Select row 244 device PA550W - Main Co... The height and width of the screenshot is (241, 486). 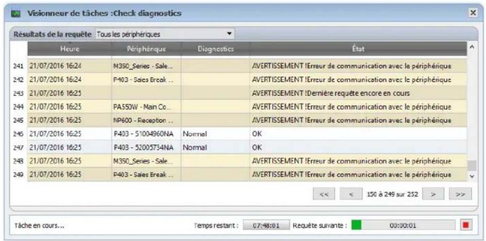pyautogui.click(x=146, y=106)
